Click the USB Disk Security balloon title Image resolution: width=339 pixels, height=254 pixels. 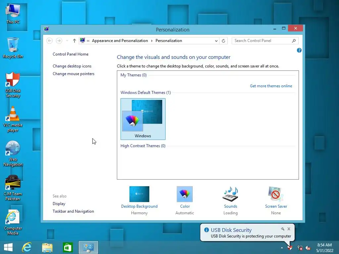(x=231, y=230)
